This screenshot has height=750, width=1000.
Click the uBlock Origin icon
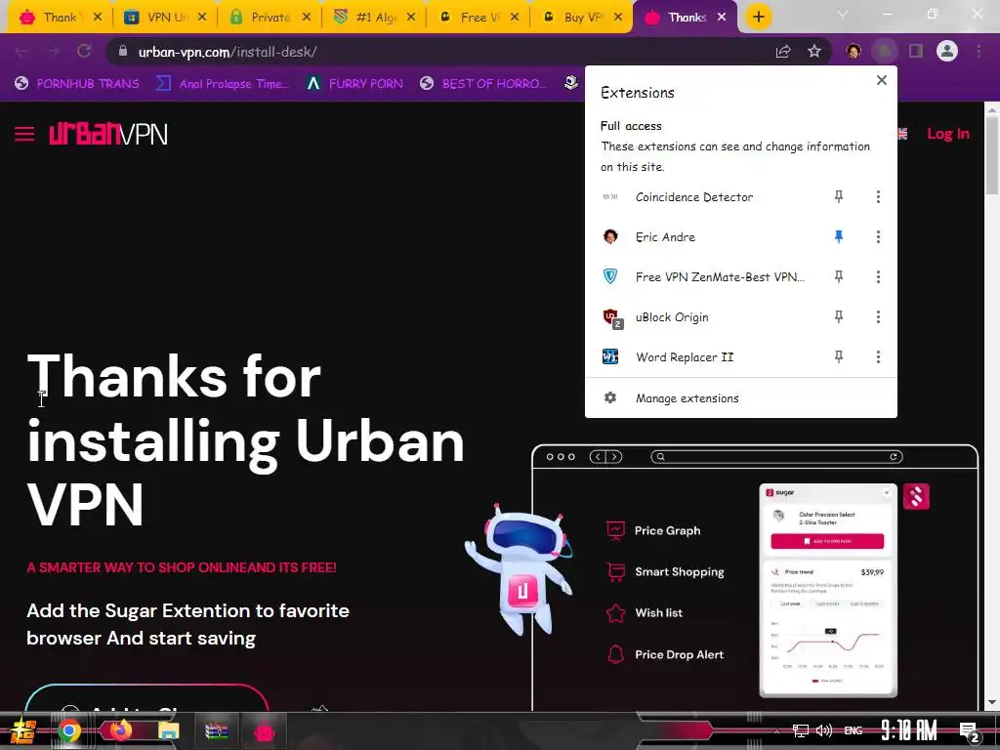pos(611,317)
